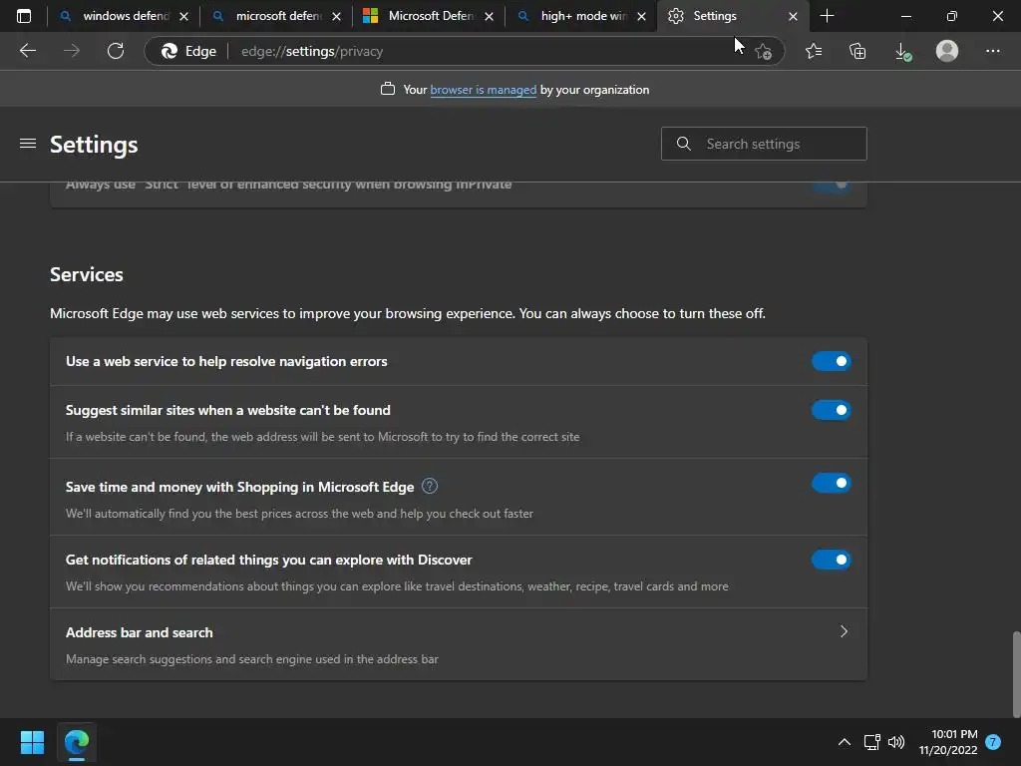Open 'browser is managed' link
This screenshot has width=1021, height=766.
(x=484, y=90)
